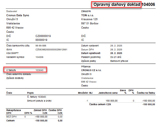The width and height of the screenshot is (160, 127).
Task: Select 'BEZ DPH' row in VAT recap
Action: (x=34, y=117)
